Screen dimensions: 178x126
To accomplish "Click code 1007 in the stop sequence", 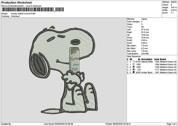I will pyautogui.click(x=157, y=73).
